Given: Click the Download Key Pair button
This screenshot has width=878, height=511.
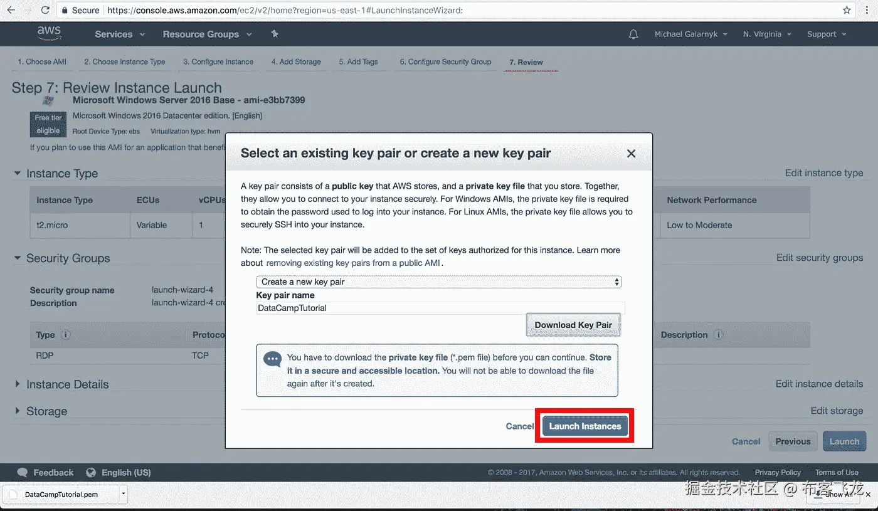Looking at the screenshot, I should [x=573, y=325].
